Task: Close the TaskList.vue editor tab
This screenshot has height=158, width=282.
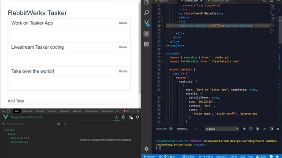Action: click(201, 1)
